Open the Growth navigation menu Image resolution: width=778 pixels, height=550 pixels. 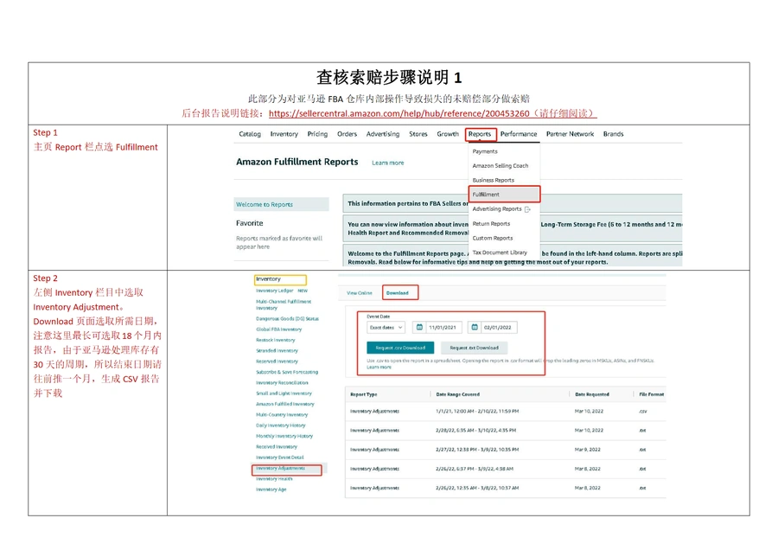448,134
